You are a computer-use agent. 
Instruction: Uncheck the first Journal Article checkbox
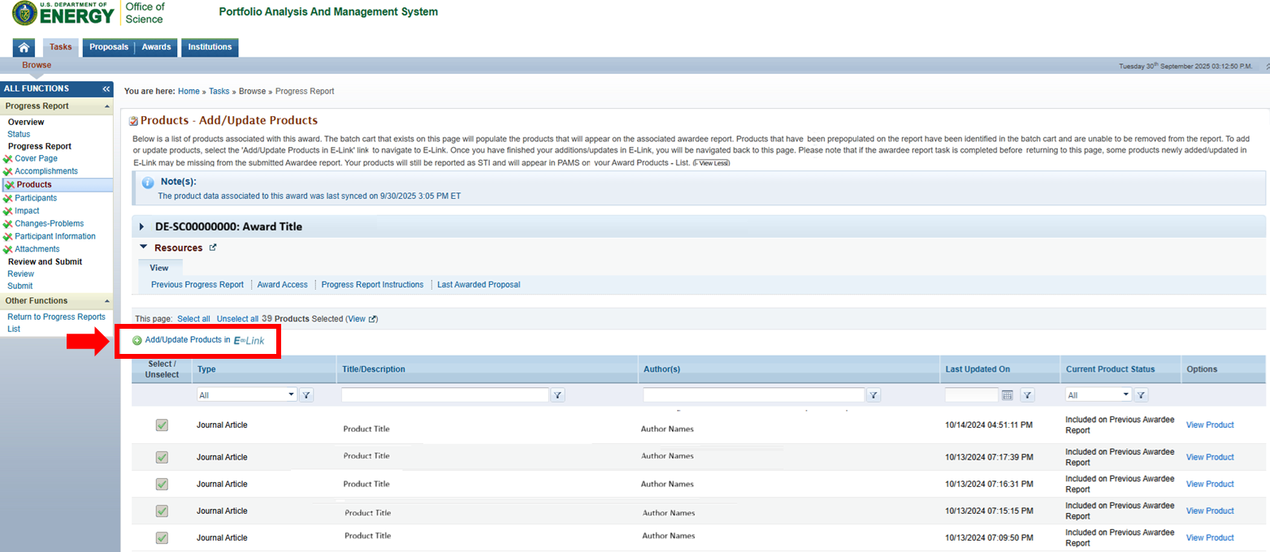tap(162, 425)
